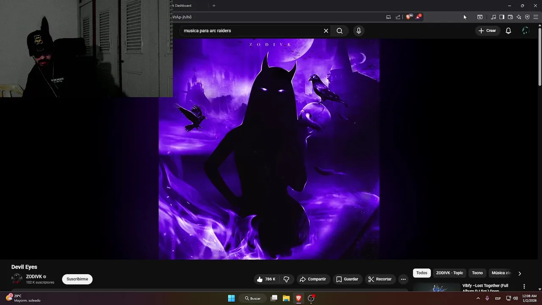
Task: Start voice search with the microphone icon
Action: (359, 31)
